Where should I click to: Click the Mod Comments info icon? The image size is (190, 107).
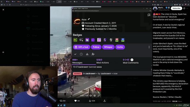[132, 60]
